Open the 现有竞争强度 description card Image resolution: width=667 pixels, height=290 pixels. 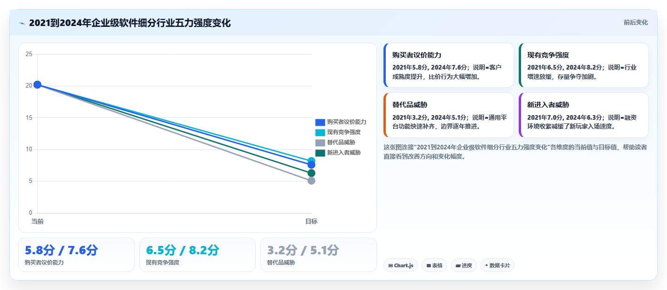click(x=583, y=65)
